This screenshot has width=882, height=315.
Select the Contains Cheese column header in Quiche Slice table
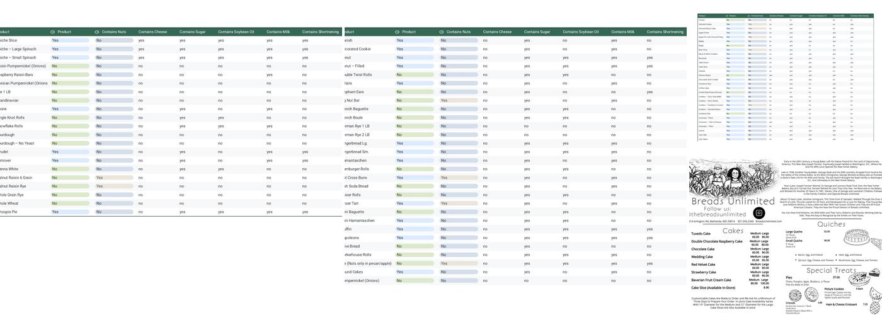coord(152,31)
